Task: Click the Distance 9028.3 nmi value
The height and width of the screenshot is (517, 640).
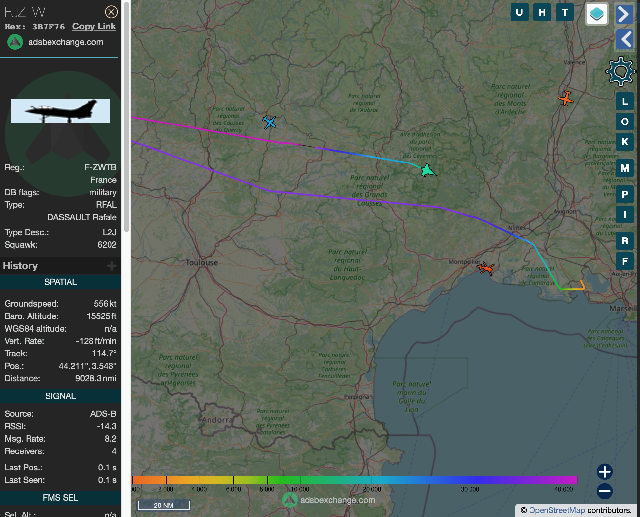Action: [96, 378]
